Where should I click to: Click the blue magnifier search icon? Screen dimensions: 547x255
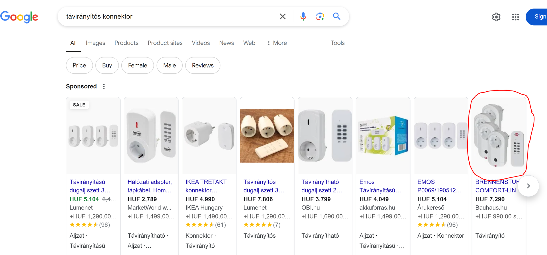click(337, 17)
